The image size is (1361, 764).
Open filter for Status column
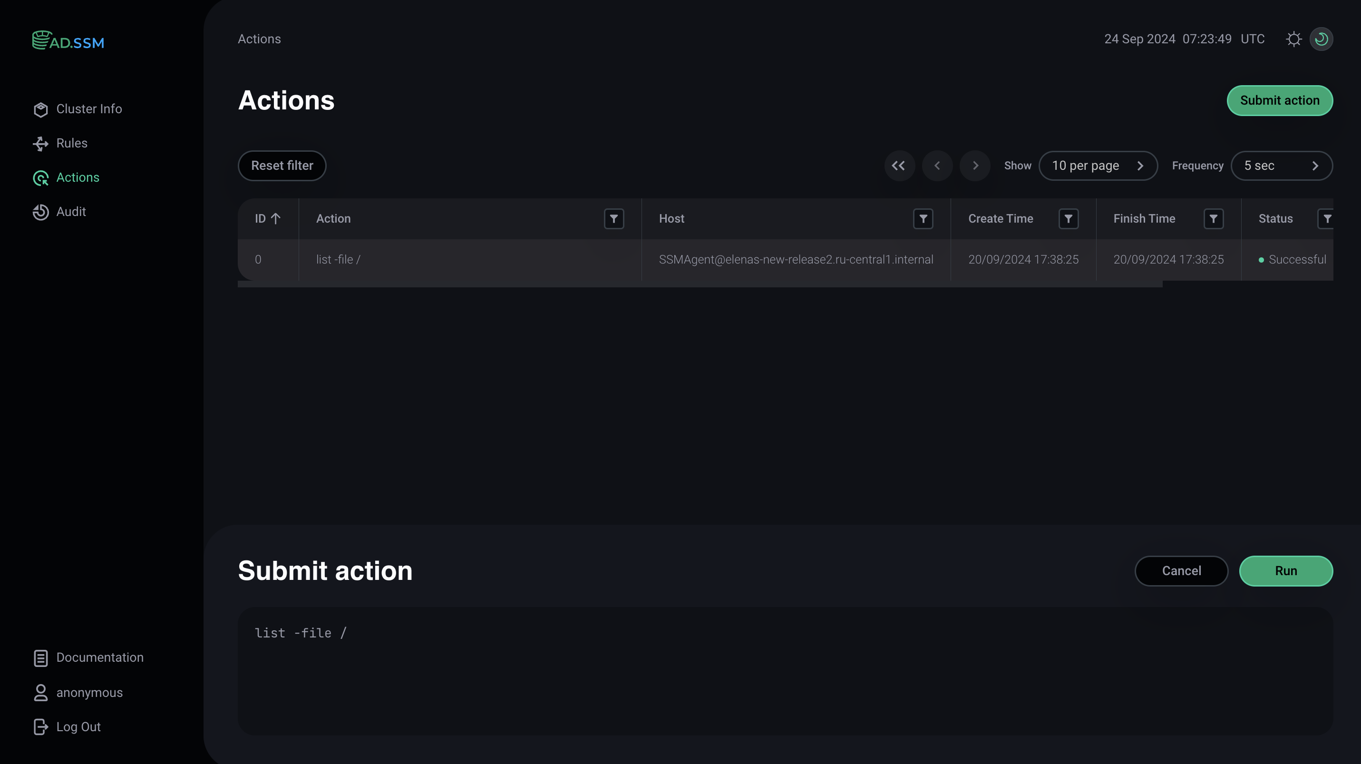[x=1326, y=219]
